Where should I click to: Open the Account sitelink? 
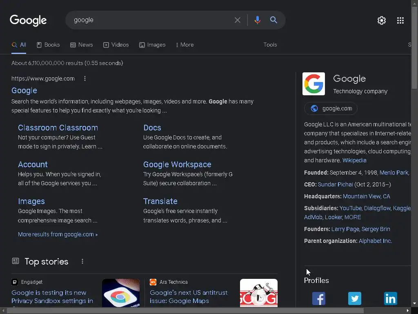point(33,164)
